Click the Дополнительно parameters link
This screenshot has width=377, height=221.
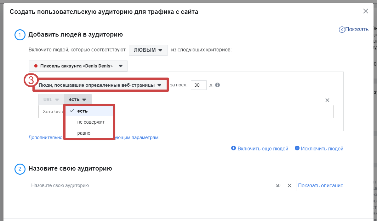tap(45, 138)
